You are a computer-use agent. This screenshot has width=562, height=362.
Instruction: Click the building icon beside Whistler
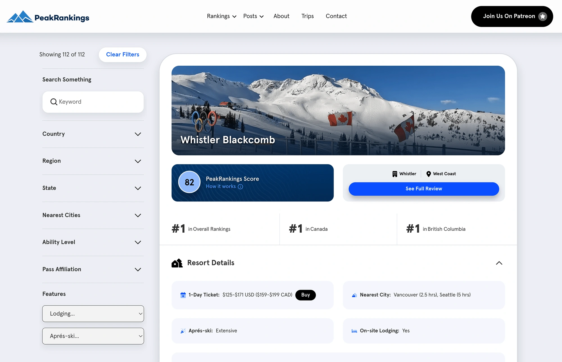point(395,174)
